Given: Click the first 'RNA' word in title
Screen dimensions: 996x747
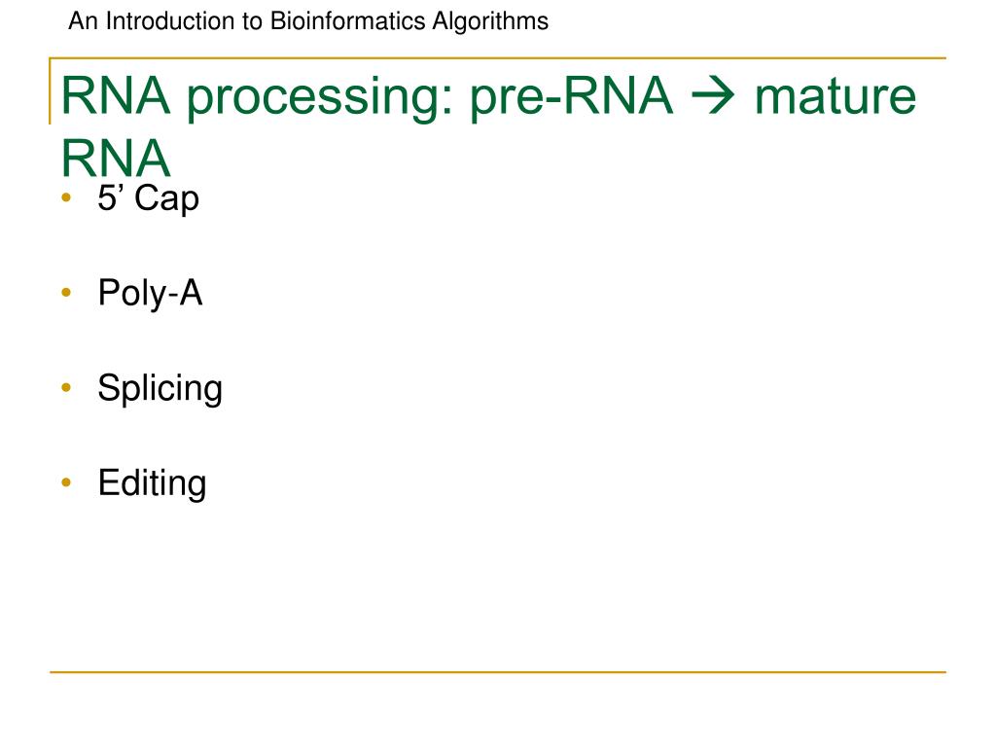Looking at the screenshot, I should click(x=116, y=96).
